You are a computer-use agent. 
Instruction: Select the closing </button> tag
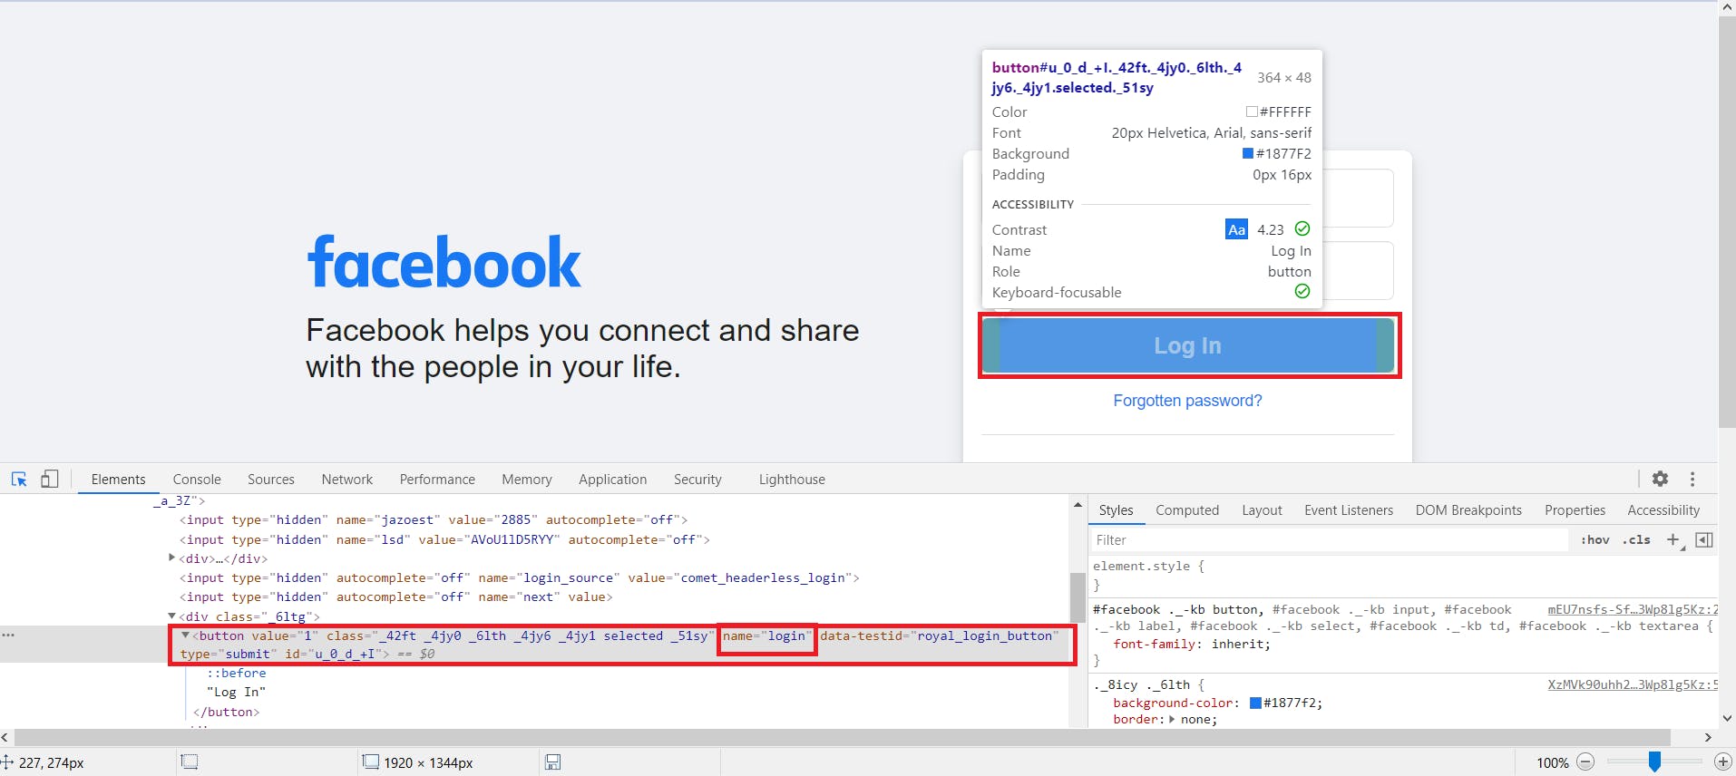226,712
